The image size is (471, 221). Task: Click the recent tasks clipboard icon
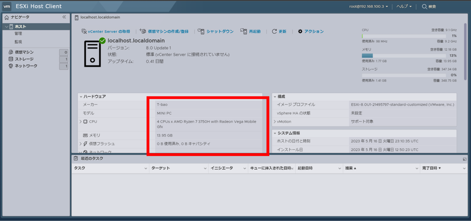point(76,158)
